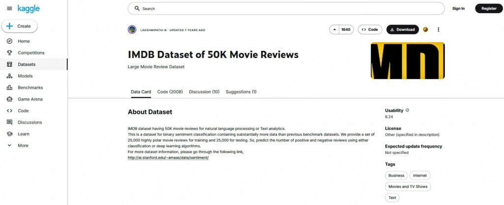Open the Discussion (10) tab

point(204,92)
